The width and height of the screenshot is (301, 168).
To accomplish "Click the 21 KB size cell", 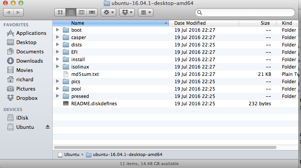I will point(265,74).
